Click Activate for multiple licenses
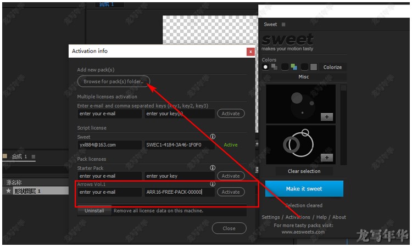Image resolution: width=412 pixels, height=247 pixels. tap(231, 114)
